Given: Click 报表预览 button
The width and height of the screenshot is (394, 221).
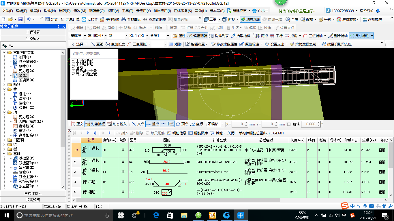Looking at the screenshot, I should point(33,200).
